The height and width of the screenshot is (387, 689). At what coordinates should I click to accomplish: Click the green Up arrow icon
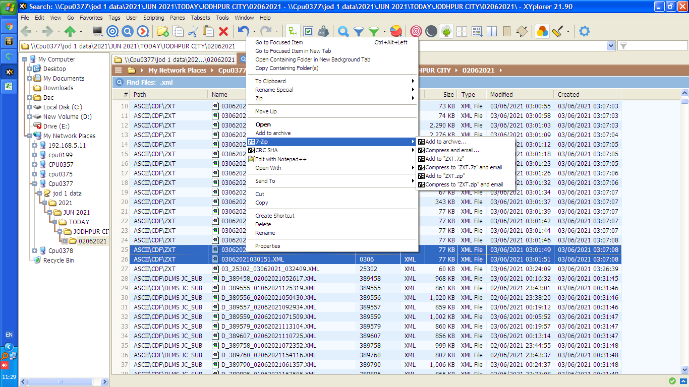coord(70,32)
